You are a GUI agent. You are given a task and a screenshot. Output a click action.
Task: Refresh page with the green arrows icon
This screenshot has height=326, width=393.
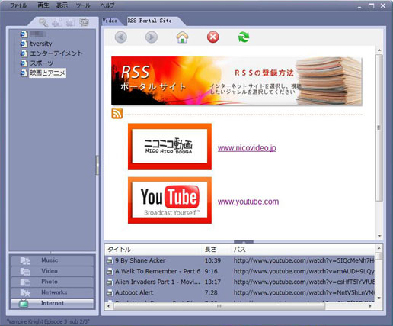point(244,37)
